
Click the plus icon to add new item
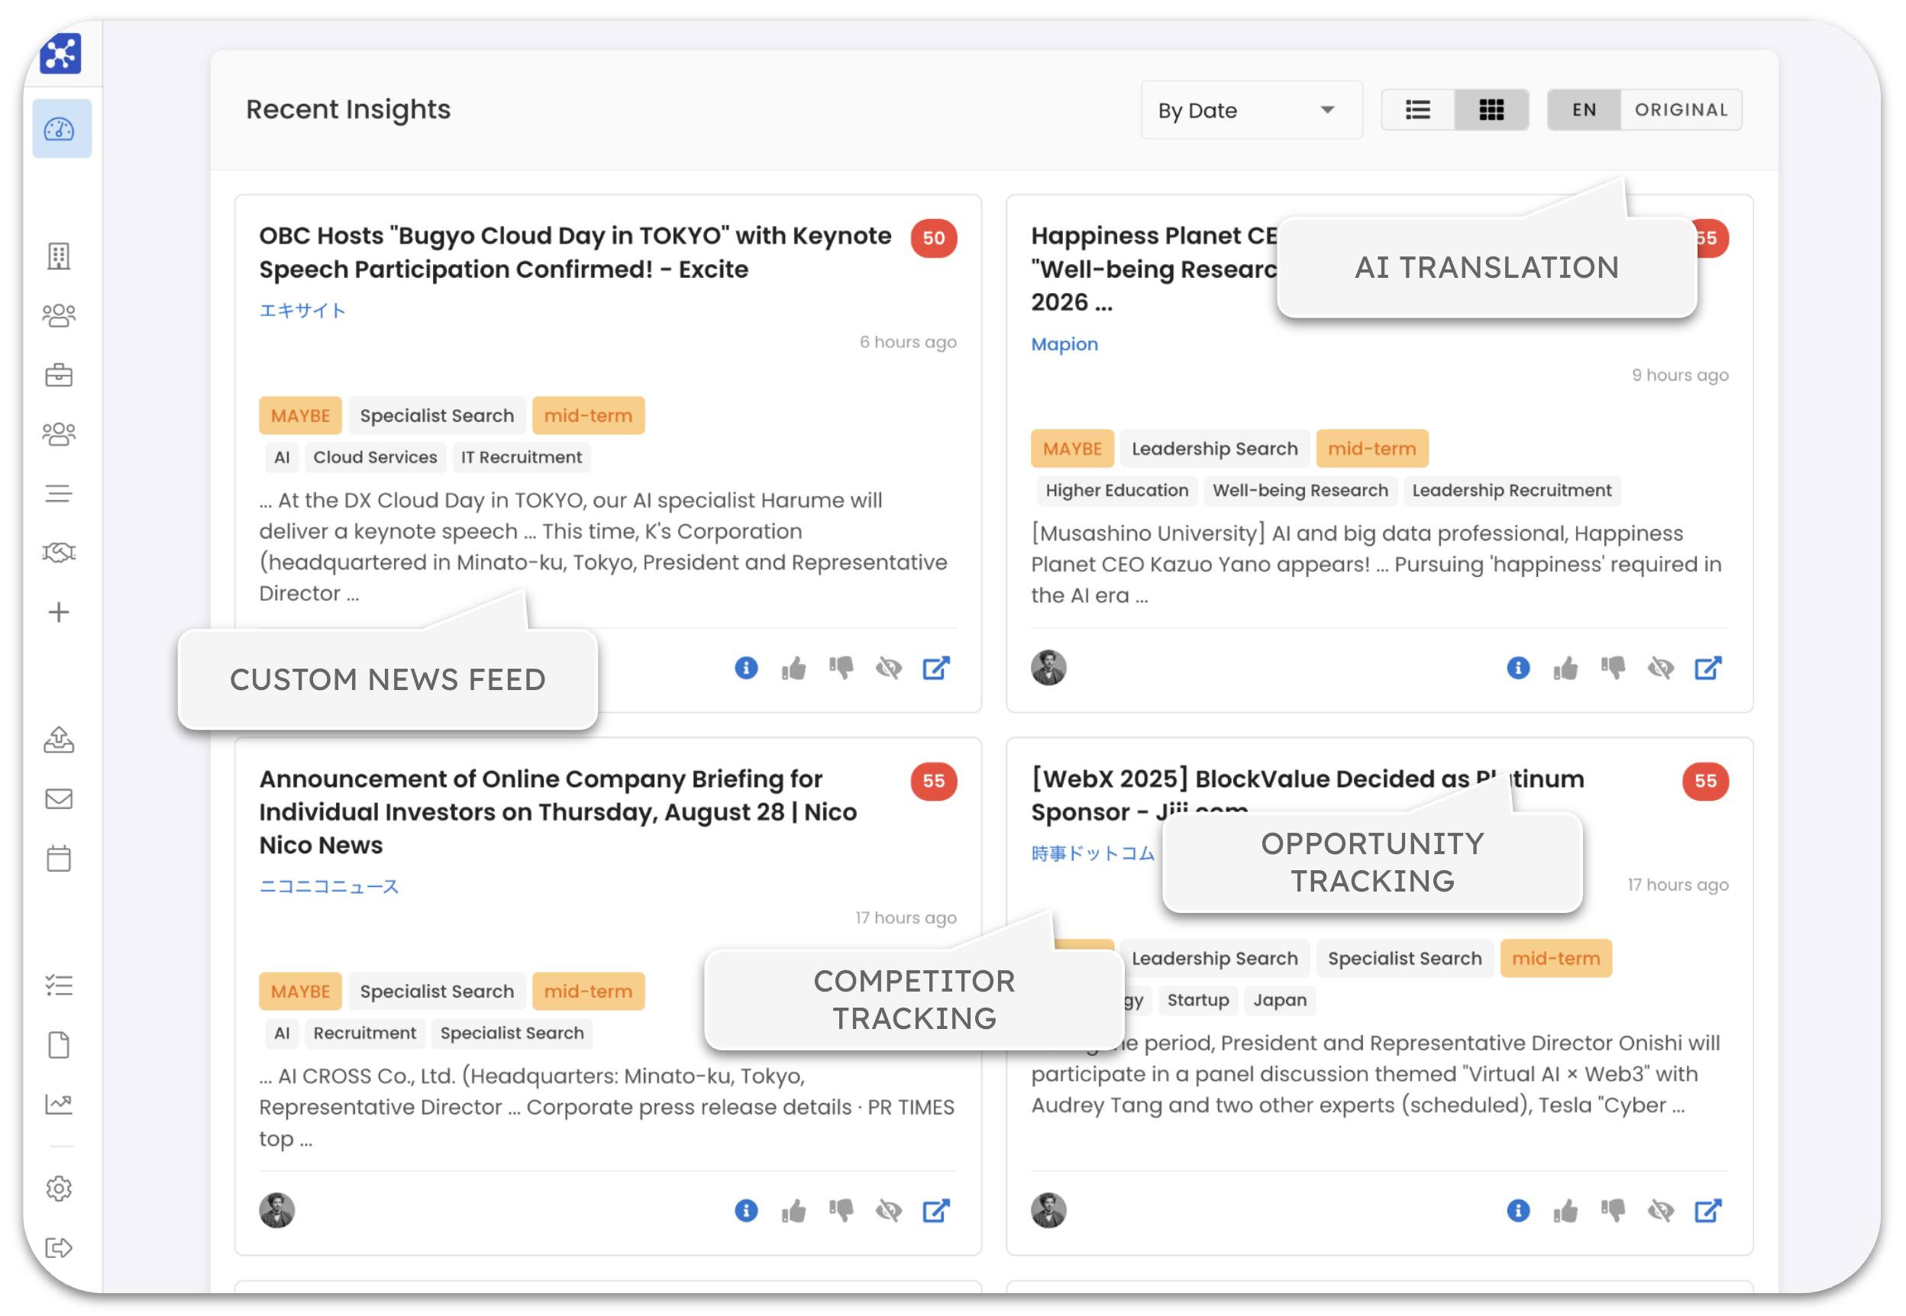tap(59, 612)
